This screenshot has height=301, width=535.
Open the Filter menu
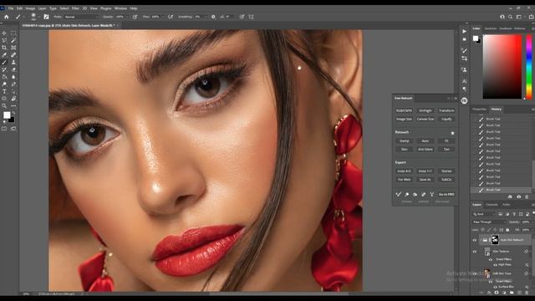[75, 8]
